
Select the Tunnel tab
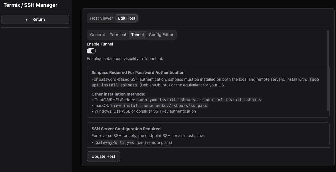[x=137, y=35]
